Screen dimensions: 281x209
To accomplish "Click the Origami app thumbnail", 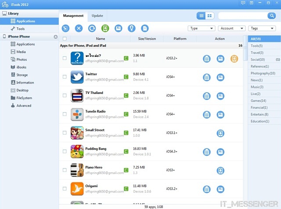I will point(77,188).
